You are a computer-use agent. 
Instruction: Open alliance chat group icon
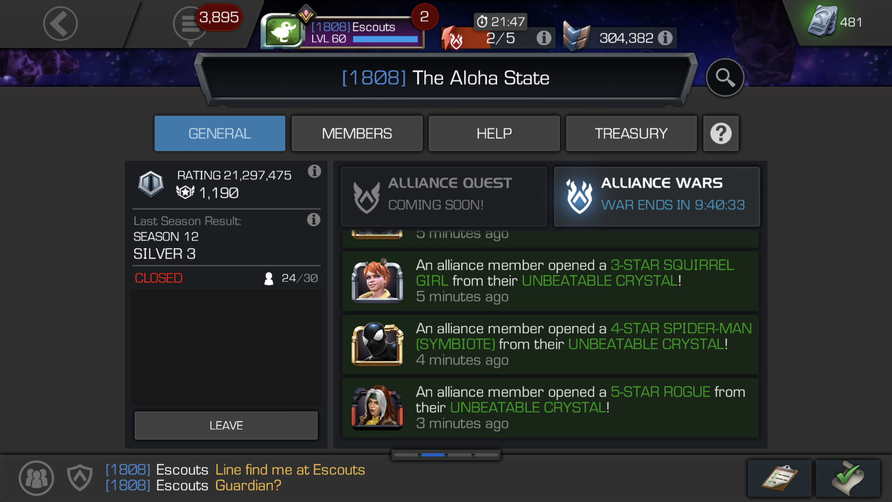(36, 478)
